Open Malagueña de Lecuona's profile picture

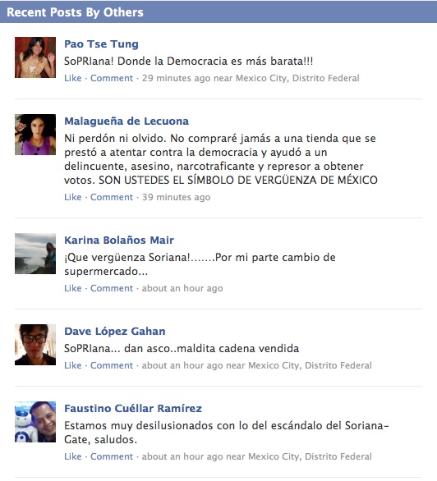point(35,135)
